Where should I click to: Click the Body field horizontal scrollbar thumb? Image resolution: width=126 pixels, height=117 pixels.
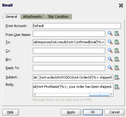99,95
